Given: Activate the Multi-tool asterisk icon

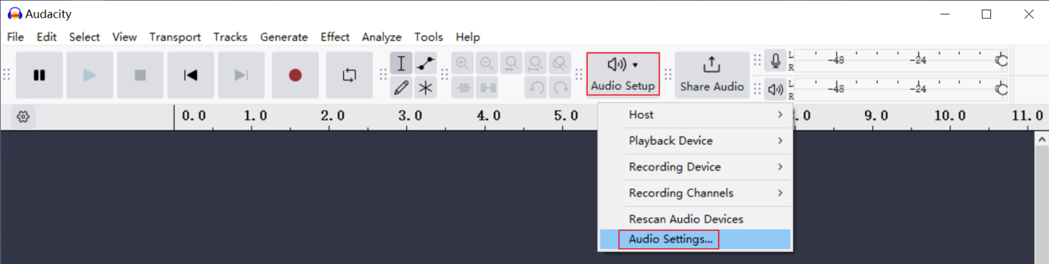Looking at the screenshot, I should coord(425,88).
